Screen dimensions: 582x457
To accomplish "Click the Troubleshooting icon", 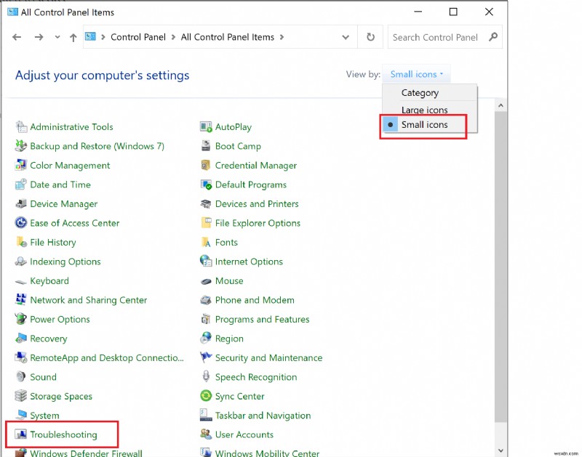I will (20, 434).
